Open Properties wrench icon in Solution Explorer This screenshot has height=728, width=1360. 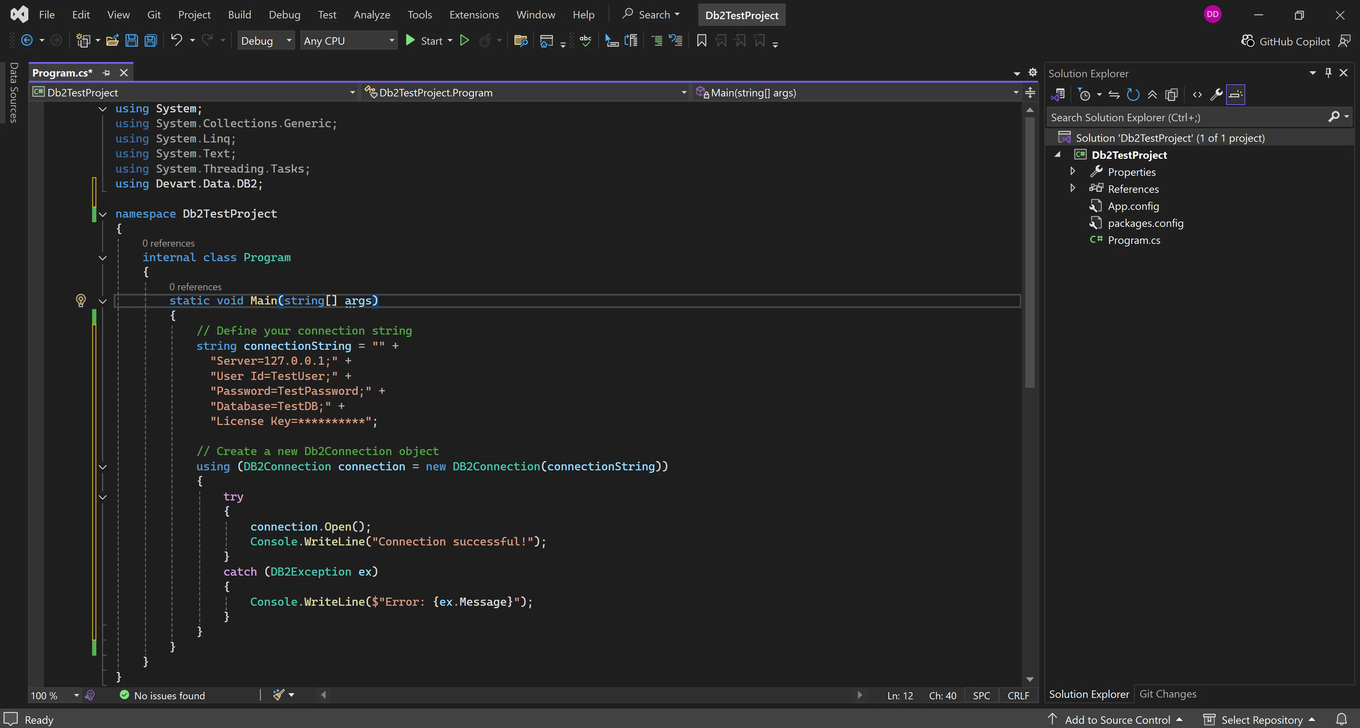click(x=1217, y=95)
